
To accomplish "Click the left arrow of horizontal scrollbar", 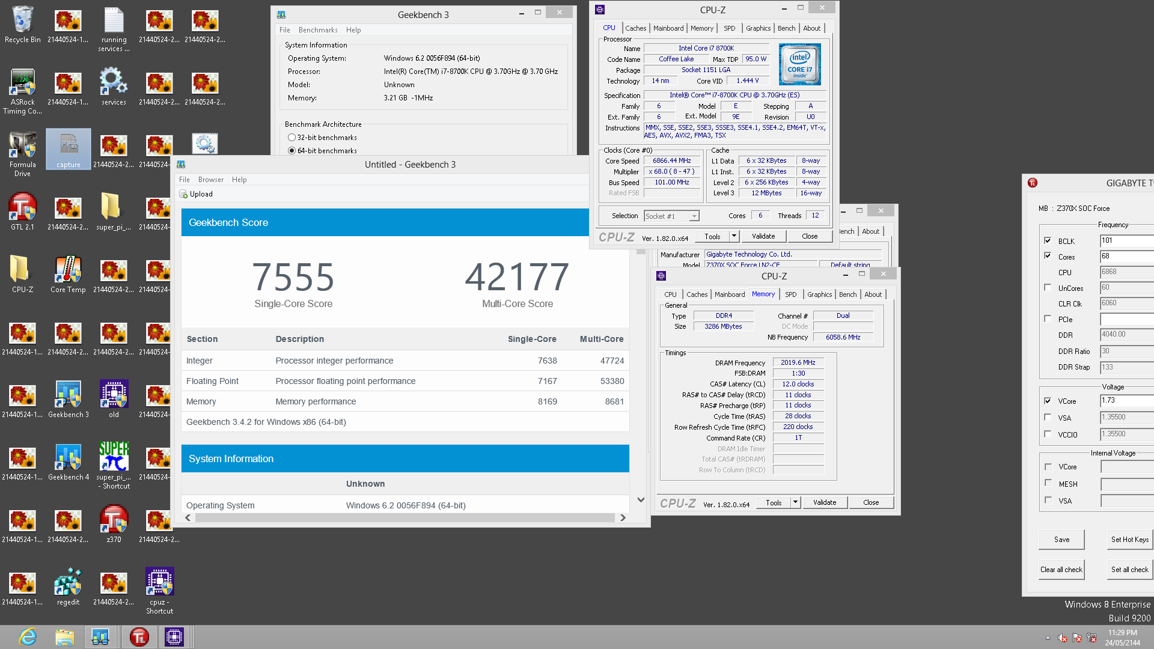I will point(188,517).
